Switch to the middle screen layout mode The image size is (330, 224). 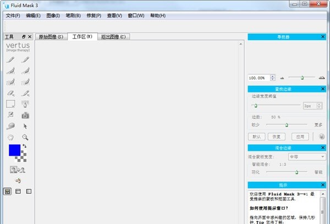pos(18,192)
